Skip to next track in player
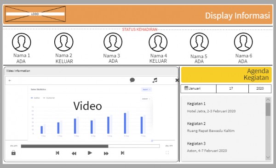 click(122, 153)
